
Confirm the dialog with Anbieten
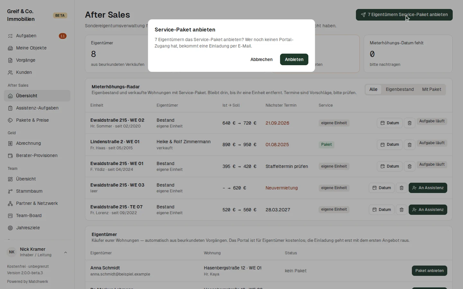point(294,59)
